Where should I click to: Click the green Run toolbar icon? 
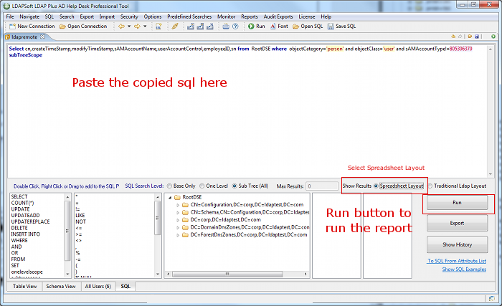pos(251,27)
